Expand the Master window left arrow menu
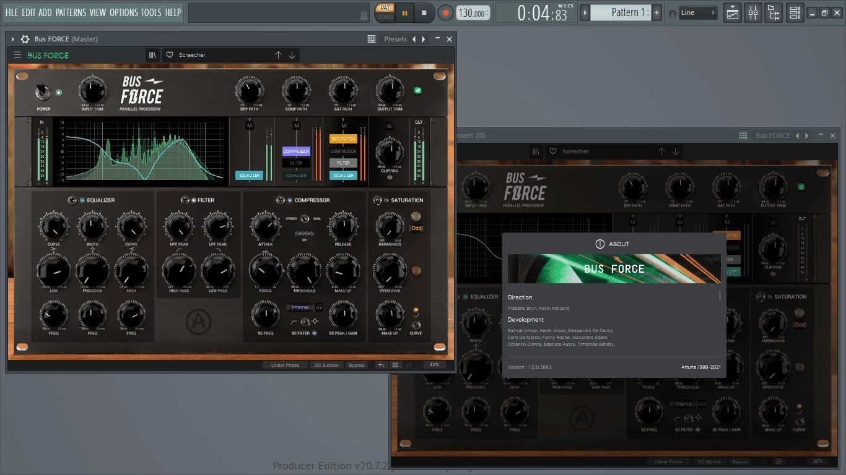 (13, 39)
